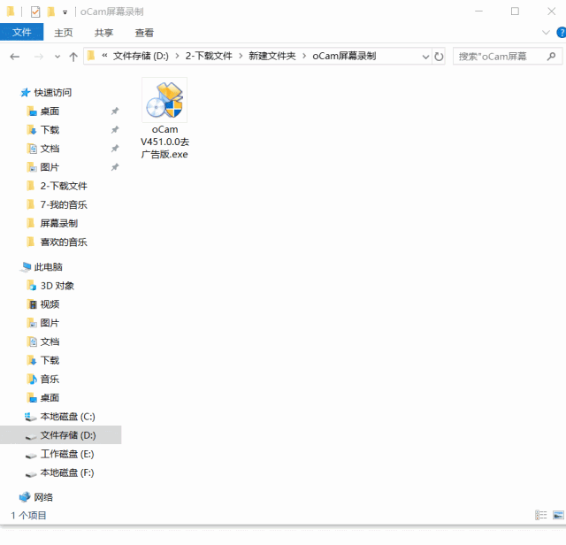Click the pin icon beside quick access 桌面

pyautogui.click(x=115, y=111)
